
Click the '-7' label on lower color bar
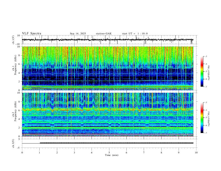[x=206, y=133]
